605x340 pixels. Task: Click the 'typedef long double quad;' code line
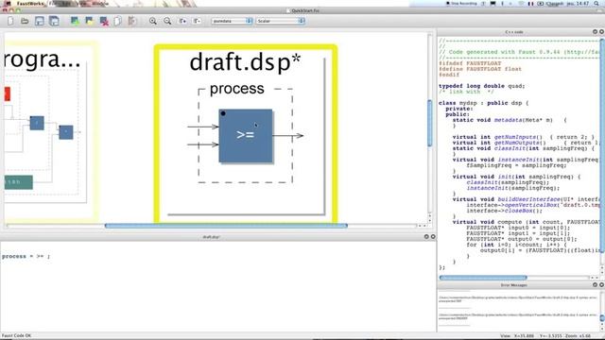click(x=481, y=86)
